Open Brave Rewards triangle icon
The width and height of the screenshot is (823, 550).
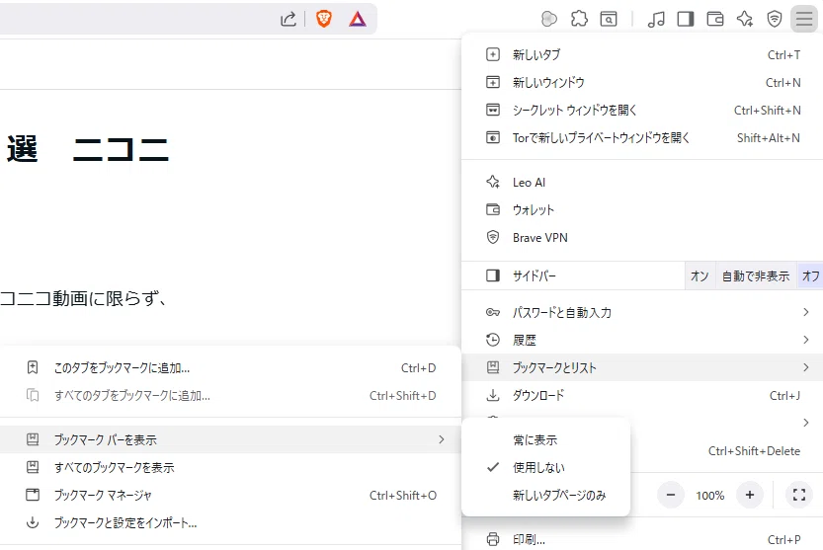click(358, 20)
